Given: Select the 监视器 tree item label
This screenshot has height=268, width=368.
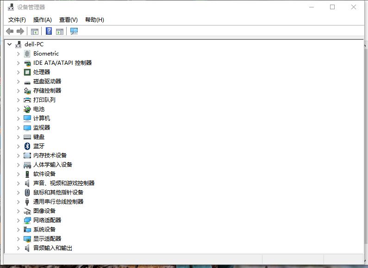Looking at the screenshot, I should coord(42,128).
